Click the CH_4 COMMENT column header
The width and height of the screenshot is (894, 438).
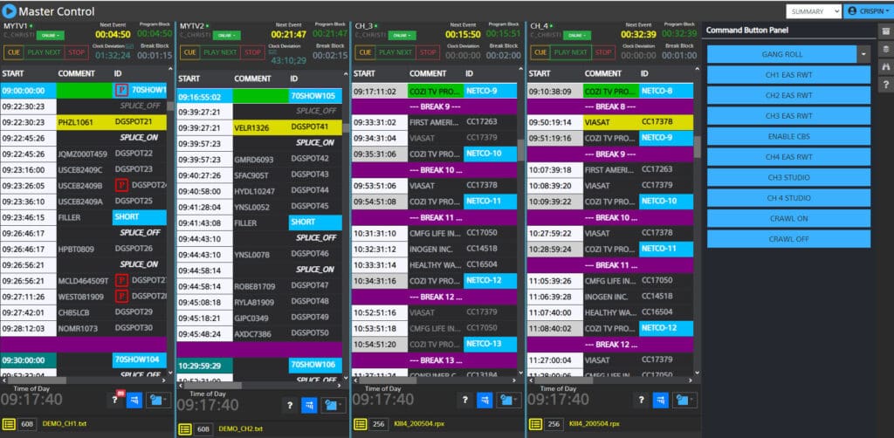[603, 73]
